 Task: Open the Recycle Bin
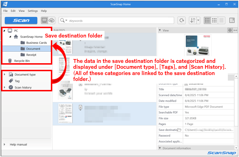pyautogui.click(x=22, y=61)
